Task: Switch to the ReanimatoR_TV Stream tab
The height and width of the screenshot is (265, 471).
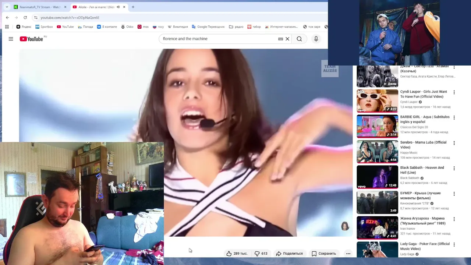Action: (40, 7)
